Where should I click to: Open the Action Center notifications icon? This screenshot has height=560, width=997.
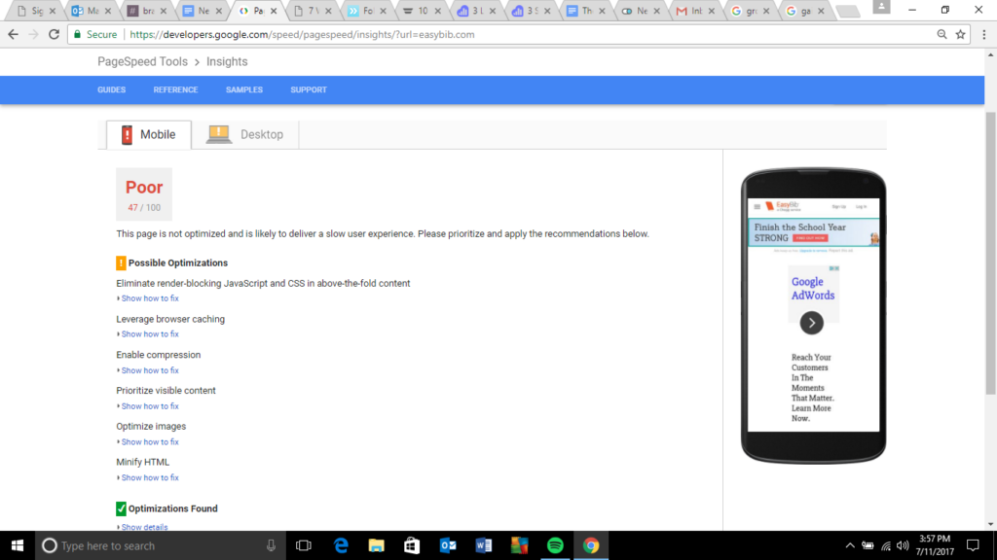973,545
